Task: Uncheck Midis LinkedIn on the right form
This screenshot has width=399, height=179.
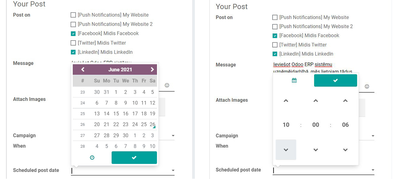Action: point(275,54)
